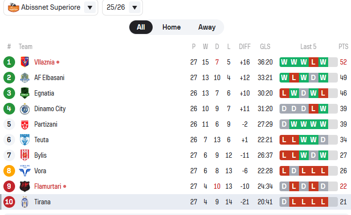The width and height of the screenshot is (351, 215).
Task: Open the Abissnet Superiore league dropdown arrow
Action: pos(90,8)
